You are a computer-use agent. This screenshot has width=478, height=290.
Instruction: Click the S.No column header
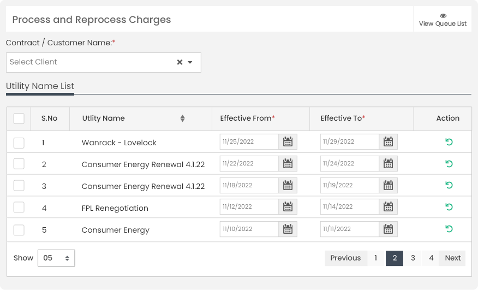[50, 118]
